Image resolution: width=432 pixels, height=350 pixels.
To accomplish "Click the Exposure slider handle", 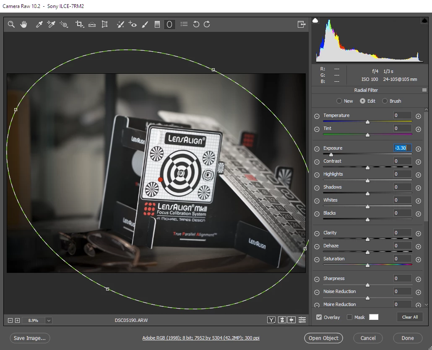I will click(331, 155).
